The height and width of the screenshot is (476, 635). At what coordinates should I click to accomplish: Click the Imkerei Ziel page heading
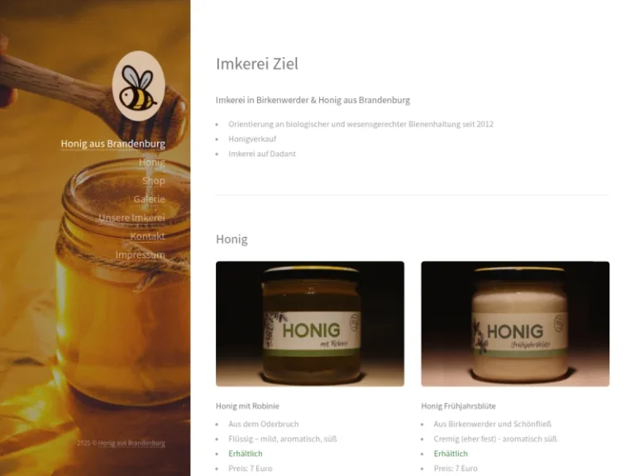[x=257, y=64]
